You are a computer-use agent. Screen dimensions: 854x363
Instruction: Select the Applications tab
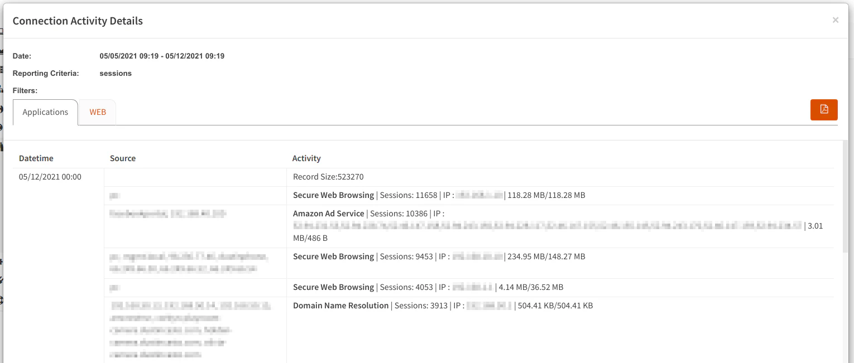(x=45, y=112)
